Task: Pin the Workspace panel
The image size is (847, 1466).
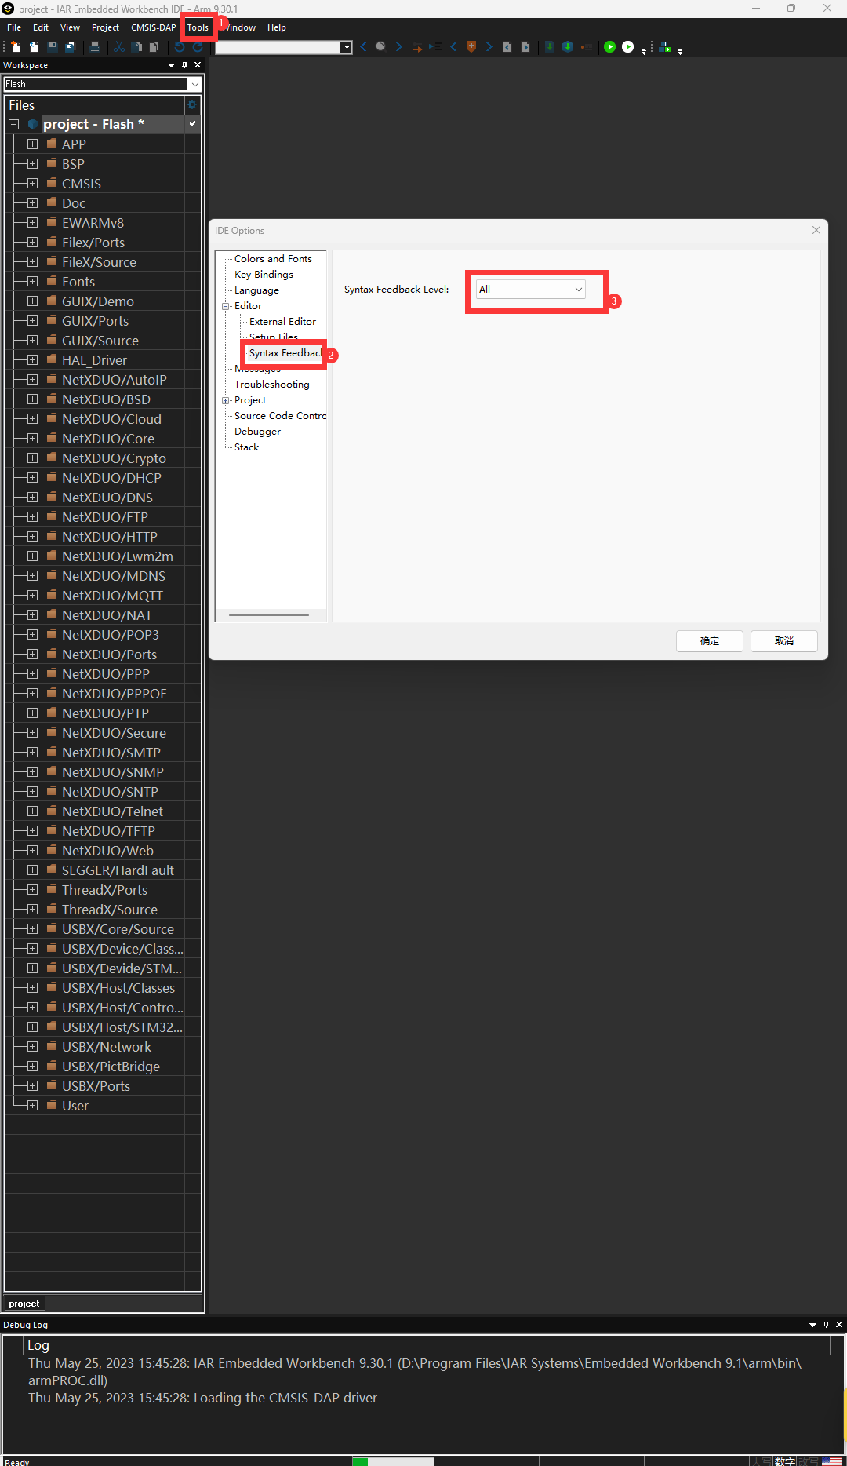Action: click(185, 65)
